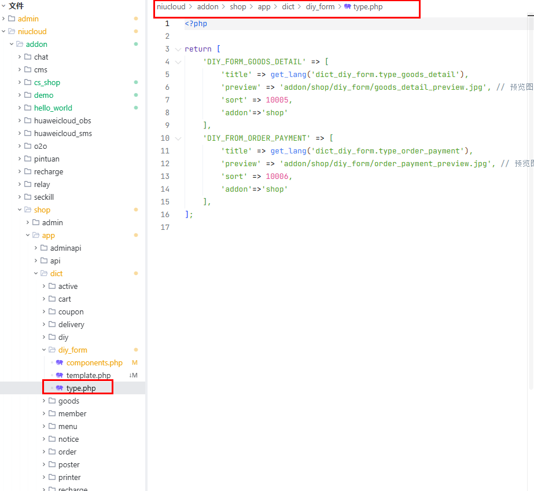Toggle fold arrow at line 4
The height and width of the screenshot is (491, 534).
coord(178,62)
